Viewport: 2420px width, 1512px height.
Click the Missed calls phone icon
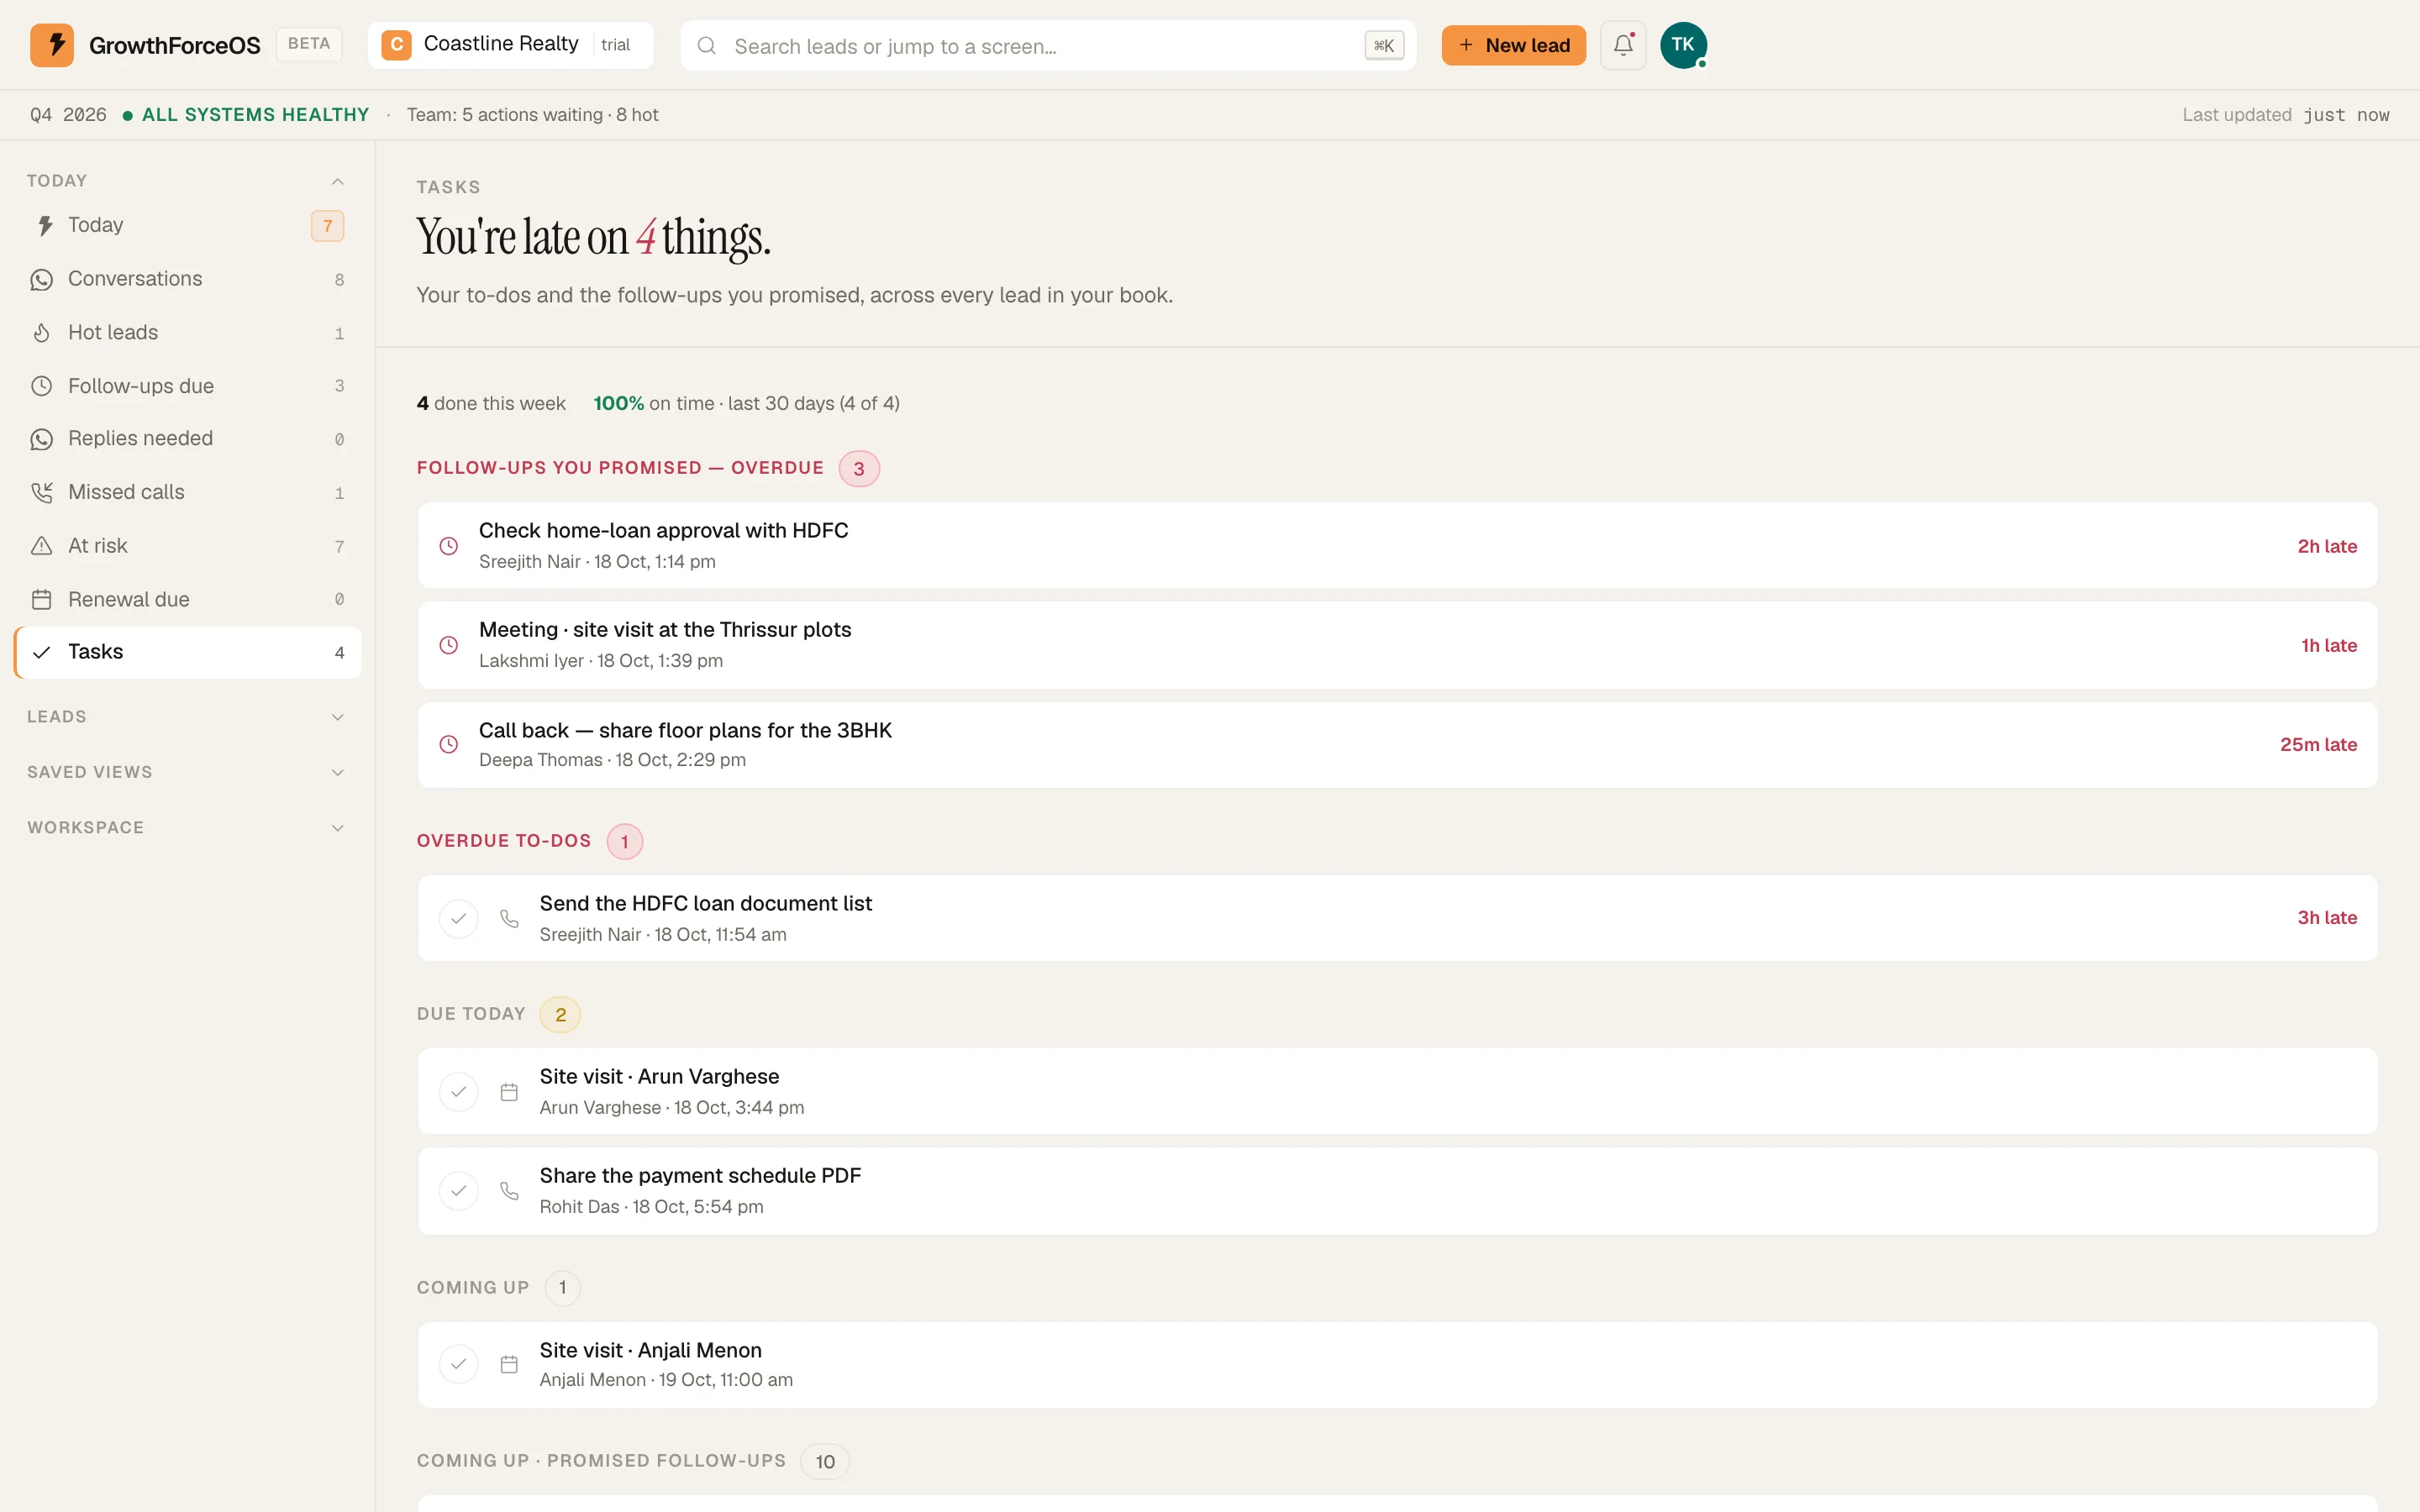coord(41,492)
